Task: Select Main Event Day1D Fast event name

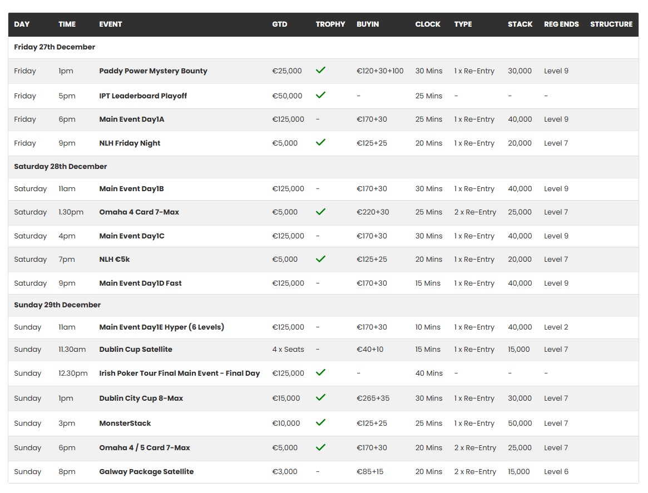Action: 140,283
